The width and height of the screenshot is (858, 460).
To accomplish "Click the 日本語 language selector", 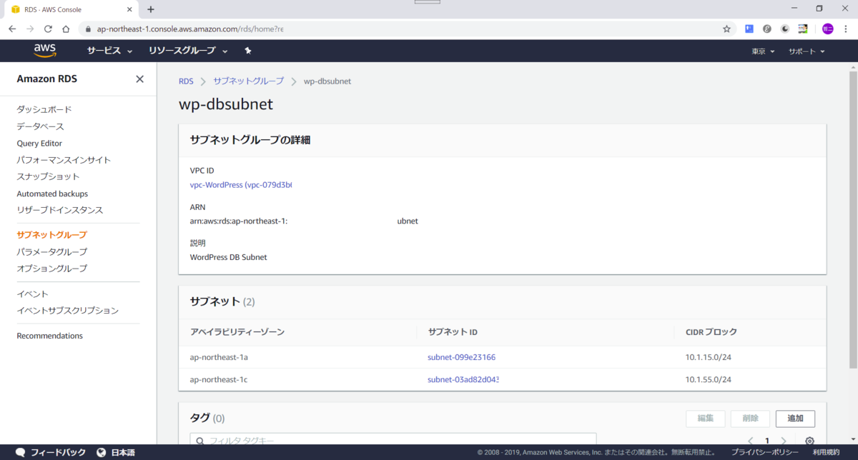I will click(122, 452).
